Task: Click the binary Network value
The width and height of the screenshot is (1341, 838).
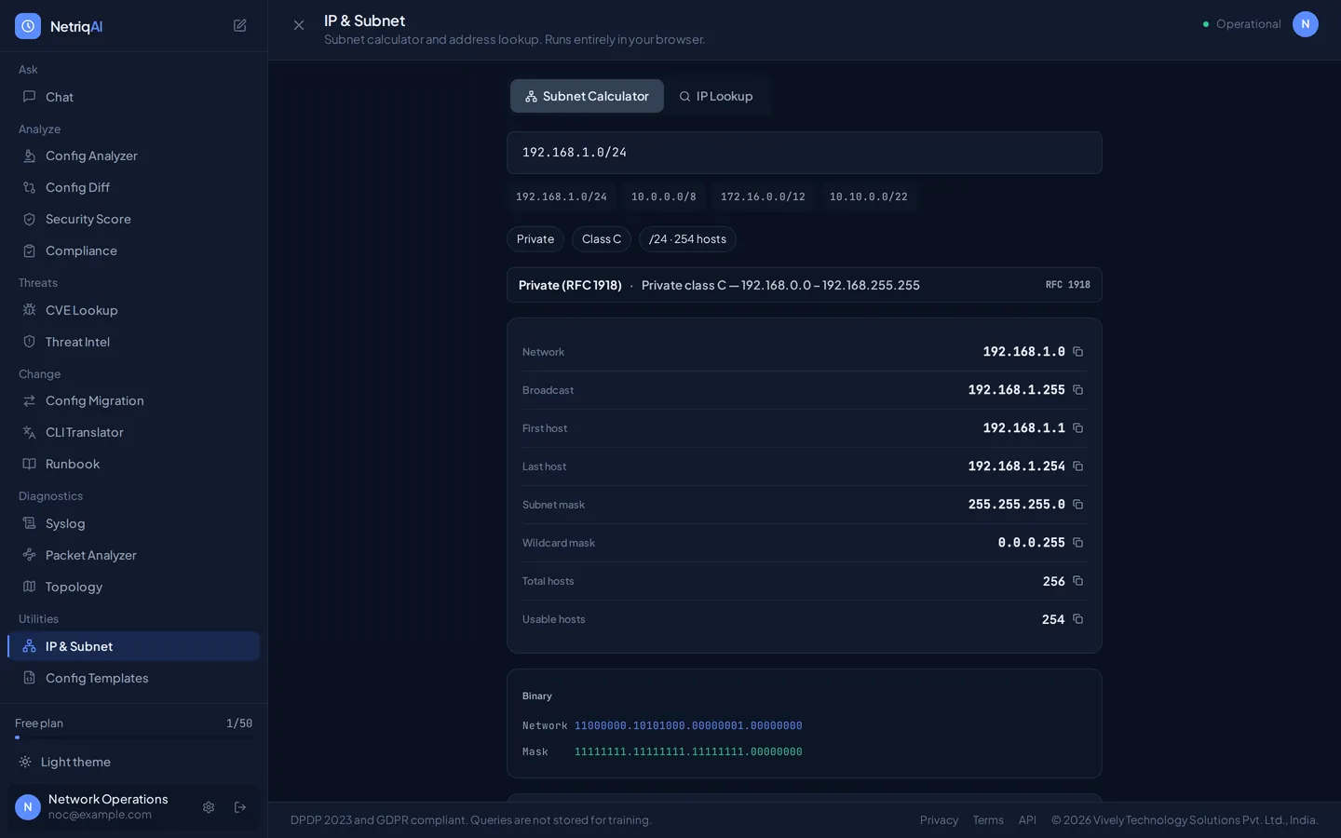Action: coord(688,725)
